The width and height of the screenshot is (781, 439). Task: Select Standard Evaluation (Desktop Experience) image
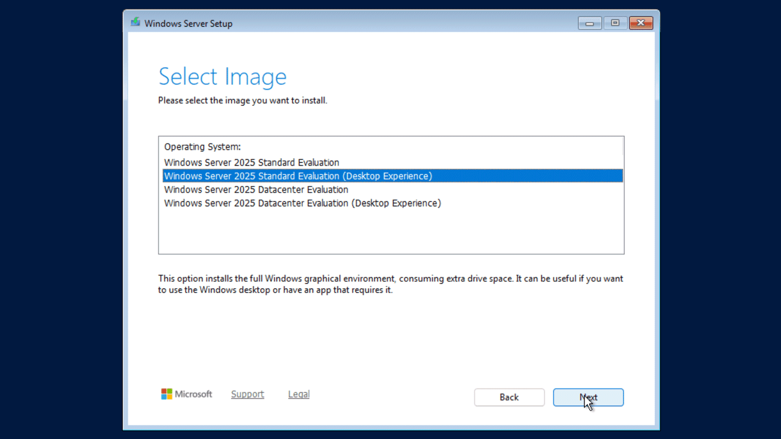pos(392,176)
